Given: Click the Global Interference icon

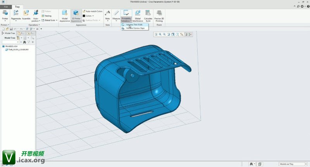Looking at the screenshot, I should [x=138, y=13].
